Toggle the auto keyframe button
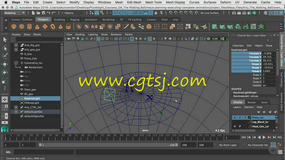Image resolution: width=285 pixels, height=160 pixels. click(273, 145)
